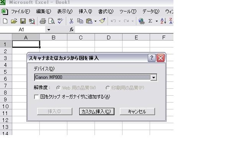Image resolution: width=245 pixels, height=153 pixels.
Task: Select column D header
Action: pyautogui.click(x=109, y=37)
